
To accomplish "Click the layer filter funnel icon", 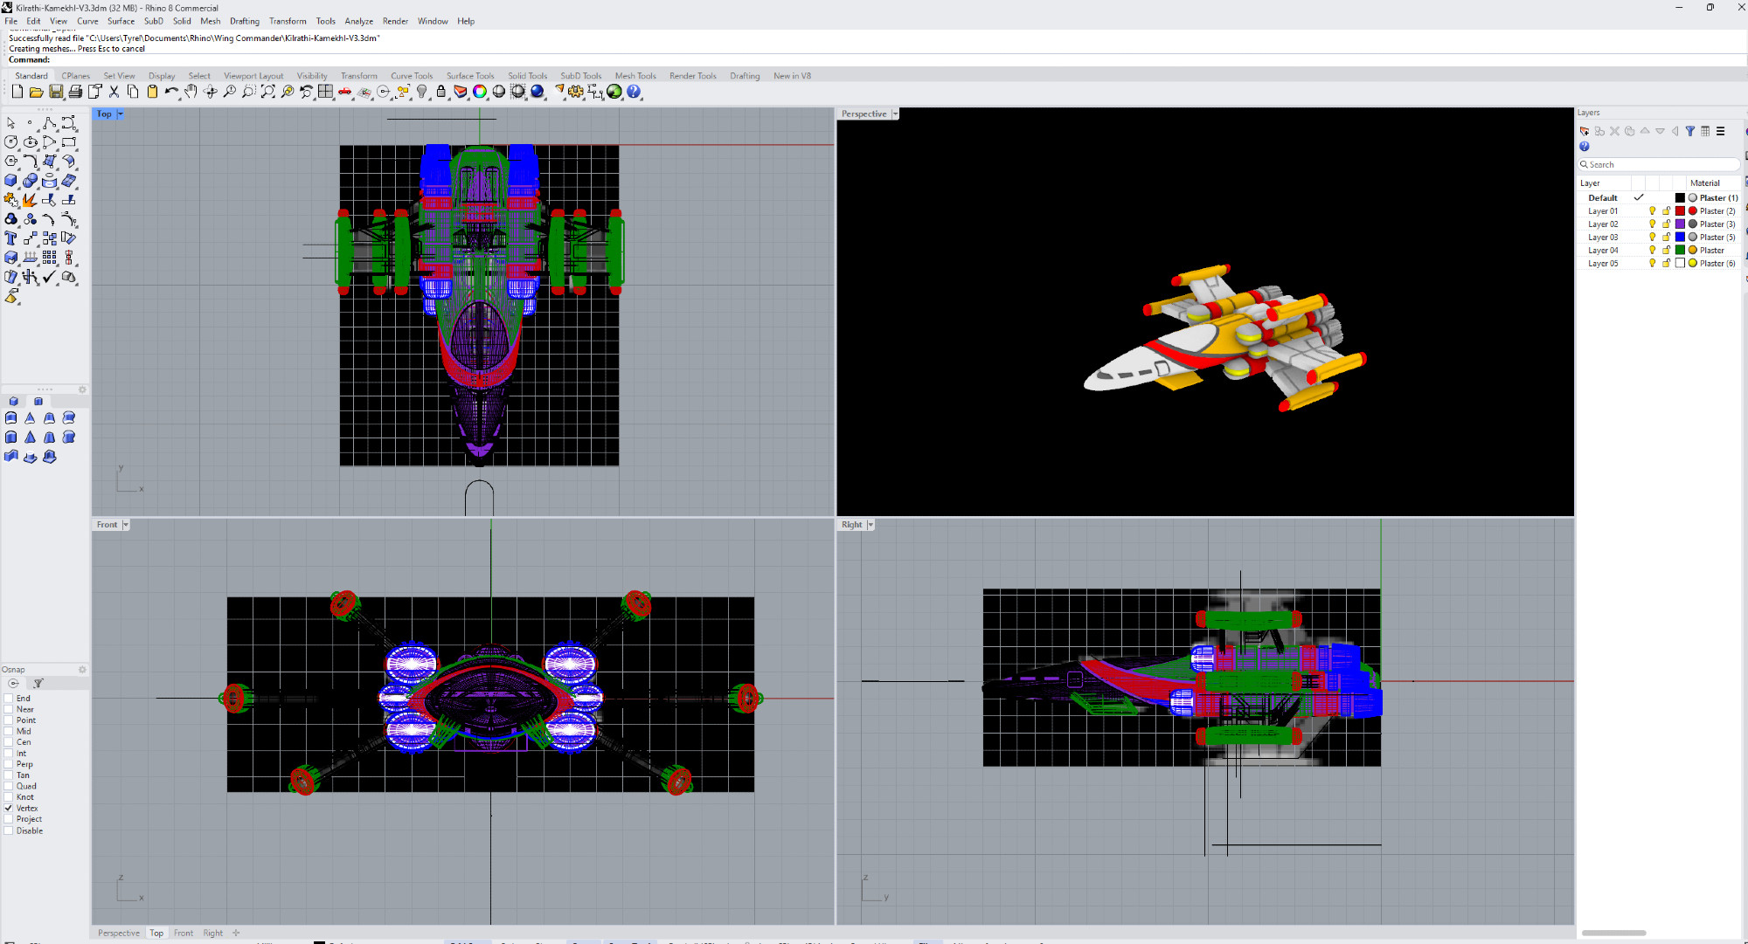I will point(1690,131).
